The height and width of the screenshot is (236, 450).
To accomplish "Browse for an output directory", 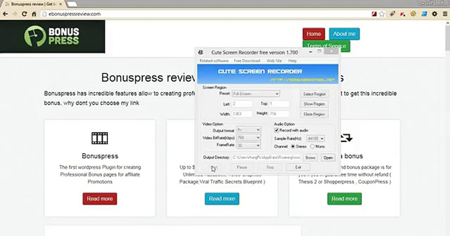I will pos(310,158).
